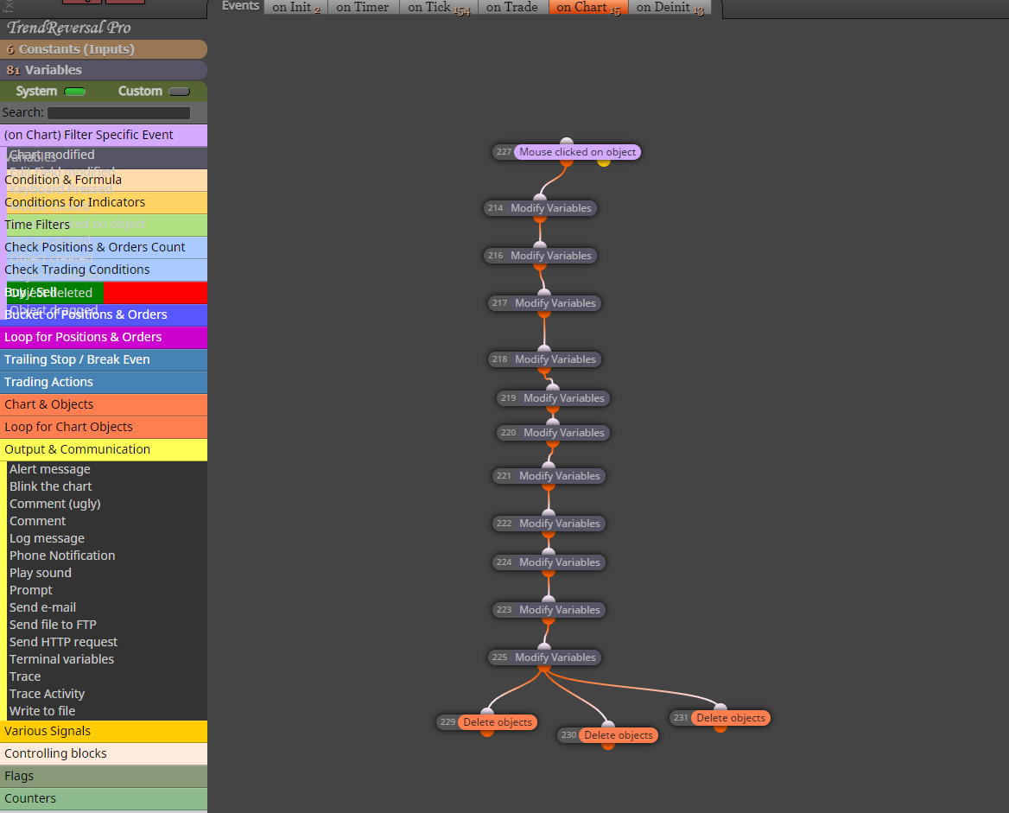Open the 81 Variables panel
This screenshot has height=813, width=1009.
coord(104,70)
